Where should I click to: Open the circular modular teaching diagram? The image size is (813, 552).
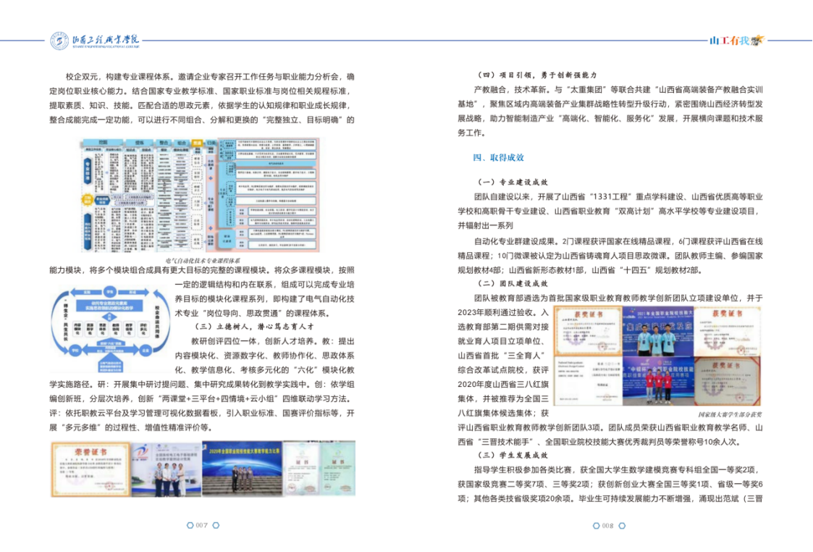pyautogui.click(x=110, y=328)
